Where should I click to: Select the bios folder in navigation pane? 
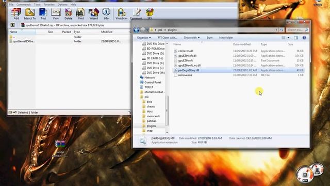click(147, 102)
